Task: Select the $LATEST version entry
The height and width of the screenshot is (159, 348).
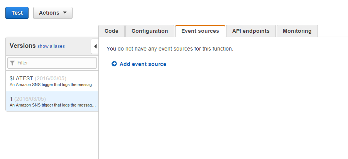Action: tap(22, 78)
